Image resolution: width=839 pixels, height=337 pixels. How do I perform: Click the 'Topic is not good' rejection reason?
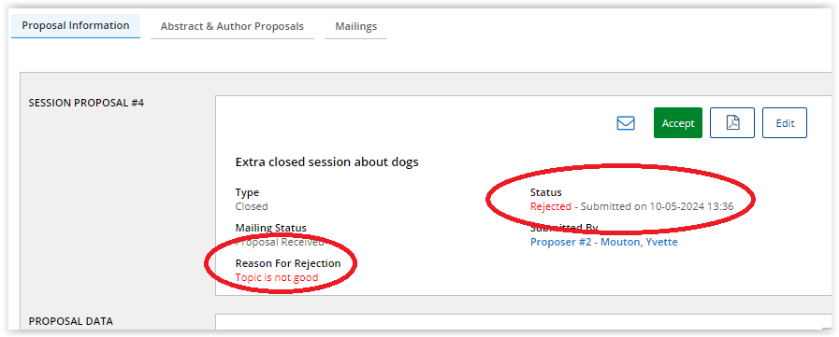(x=277, y=277)
